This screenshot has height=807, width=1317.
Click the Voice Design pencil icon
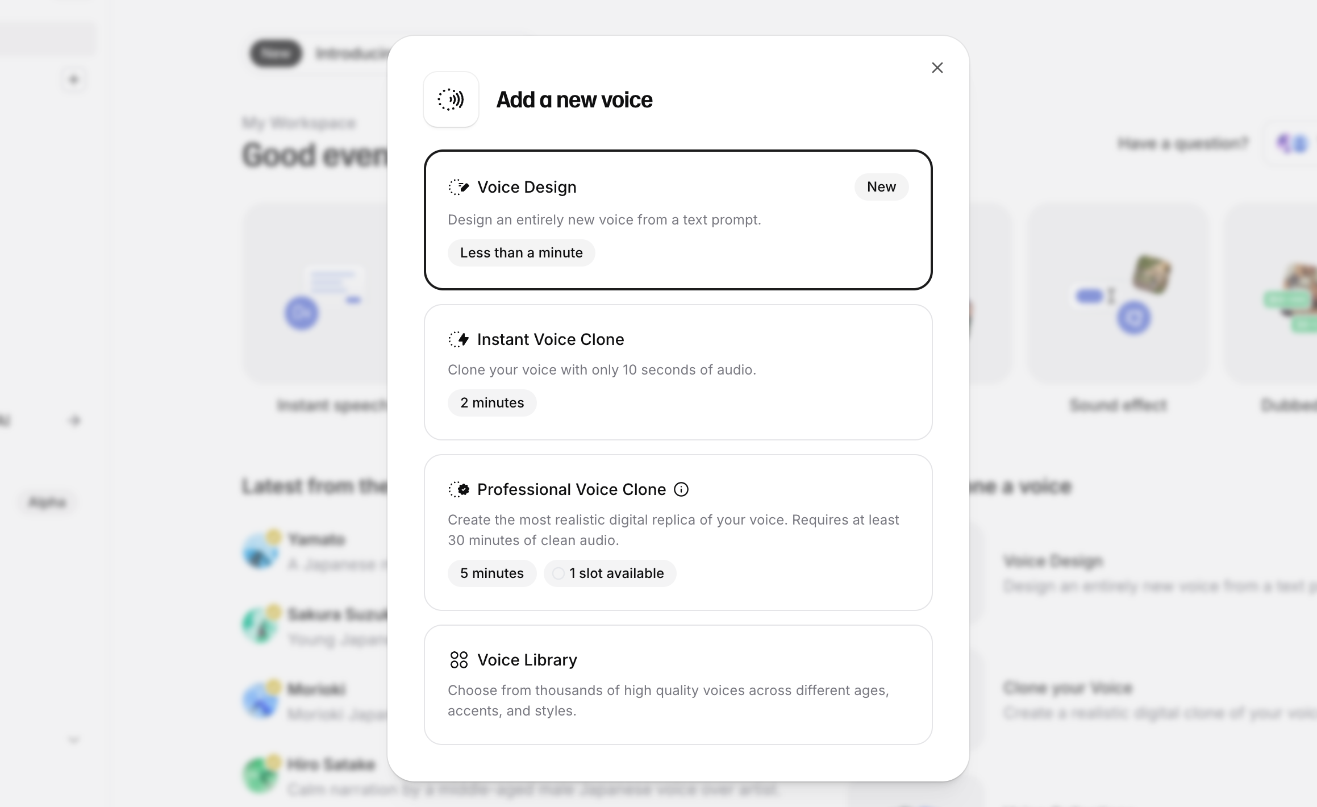tap(459, 187)
